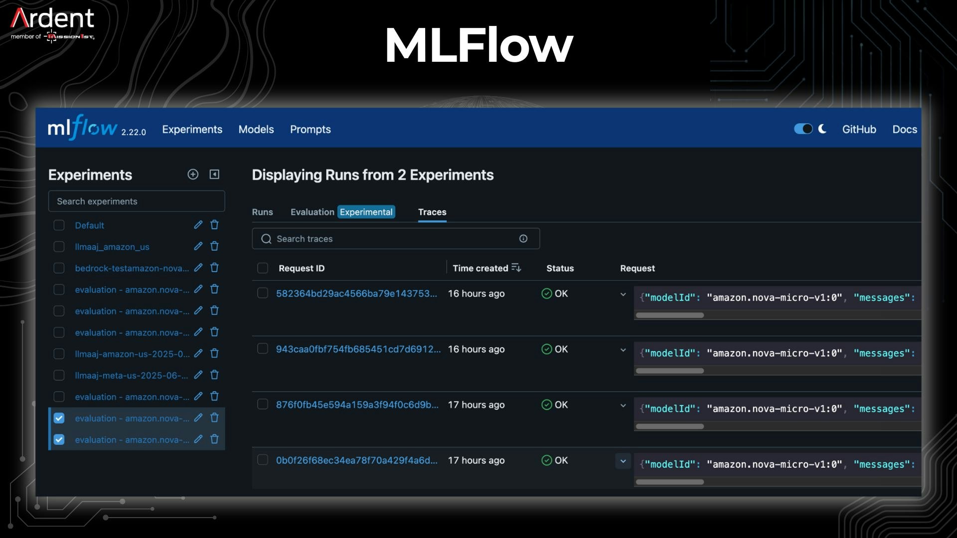Delete the llmaaj-meta-us-2025-06 experiment
This screenshot has width=957, height=538.
[215, 375]
